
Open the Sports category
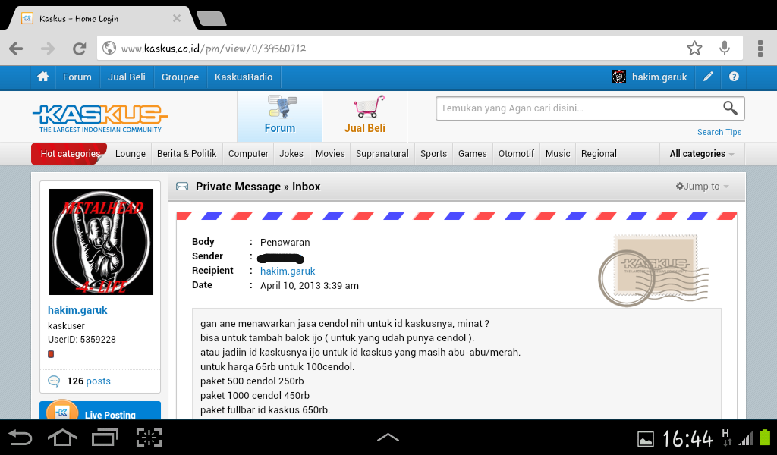(433, 154)
